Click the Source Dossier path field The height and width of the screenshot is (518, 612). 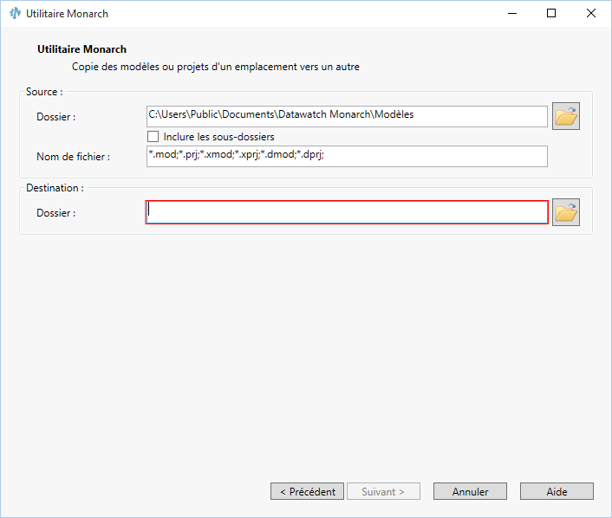(x=347, y=115)
